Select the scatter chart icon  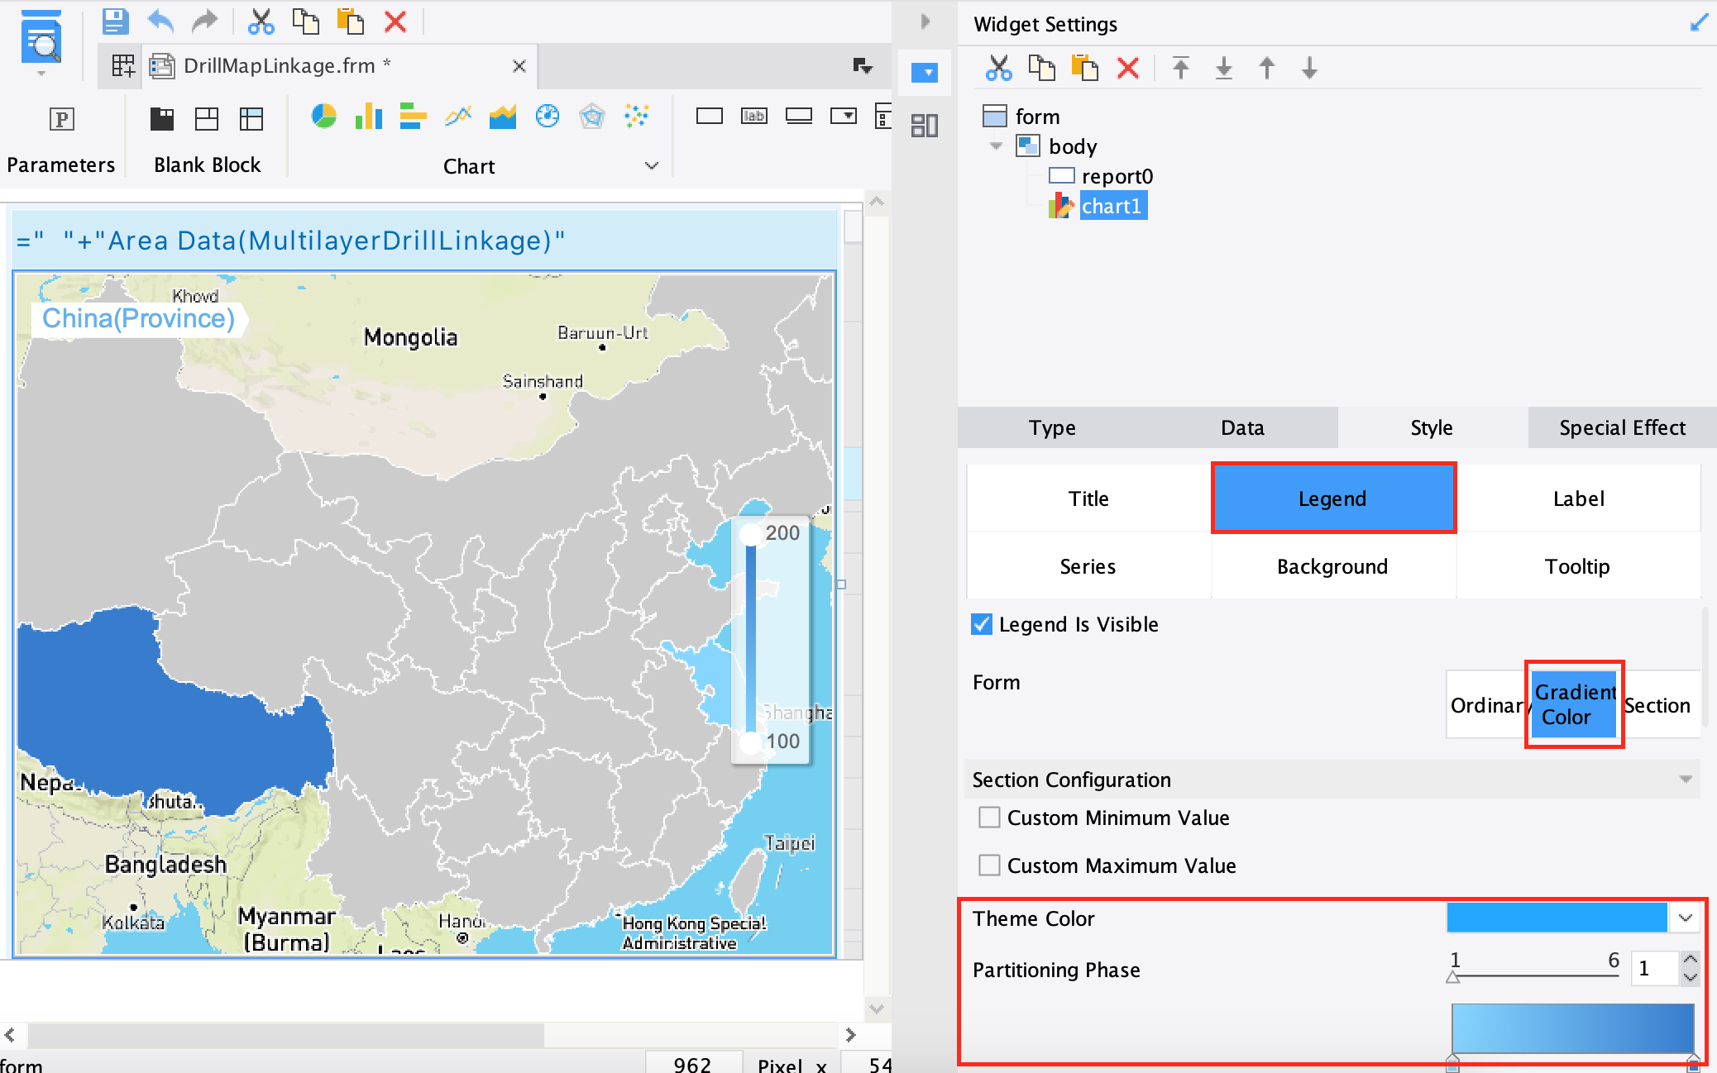[636, 117]
